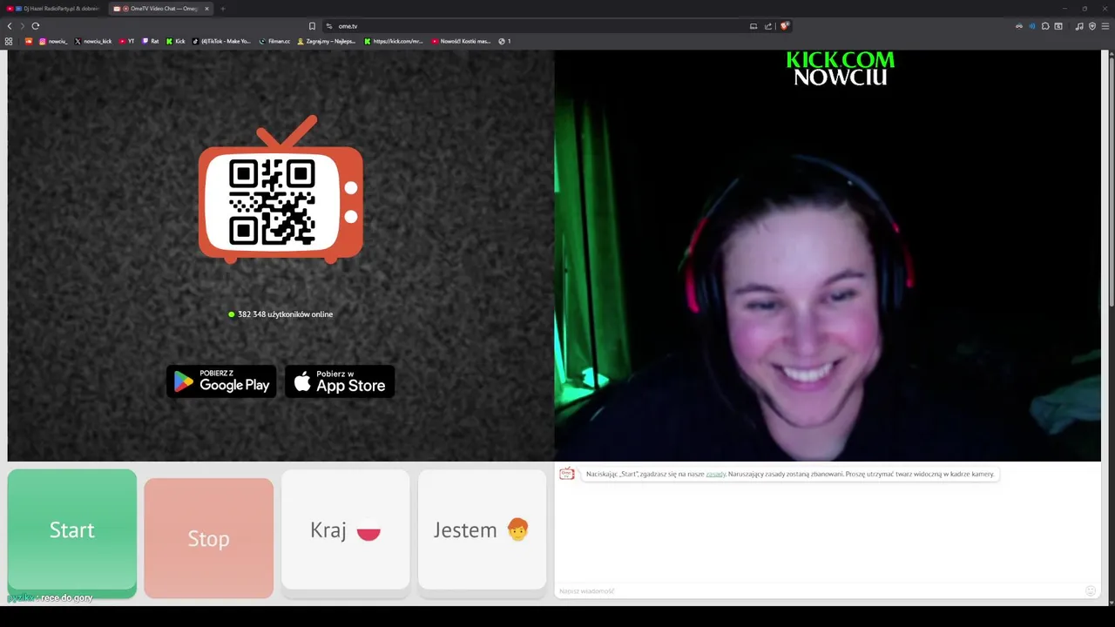1115x627 pixels.
Task: Click the screen cast icon in the address bar
Action: click(753, 26)
